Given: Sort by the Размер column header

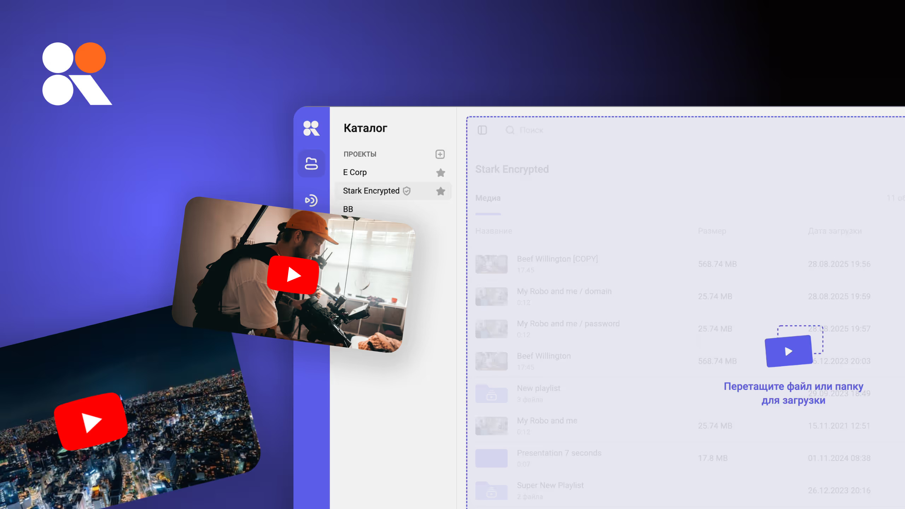Looking at the screenshot, I should 712,231.
